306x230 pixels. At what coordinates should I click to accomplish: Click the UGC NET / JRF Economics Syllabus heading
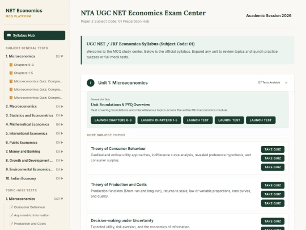pos(141,44)
